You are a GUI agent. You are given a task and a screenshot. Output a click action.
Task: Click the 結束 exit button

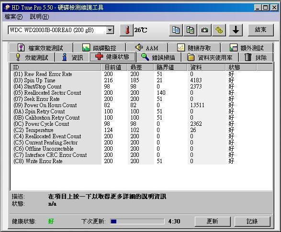click(261, 30)
